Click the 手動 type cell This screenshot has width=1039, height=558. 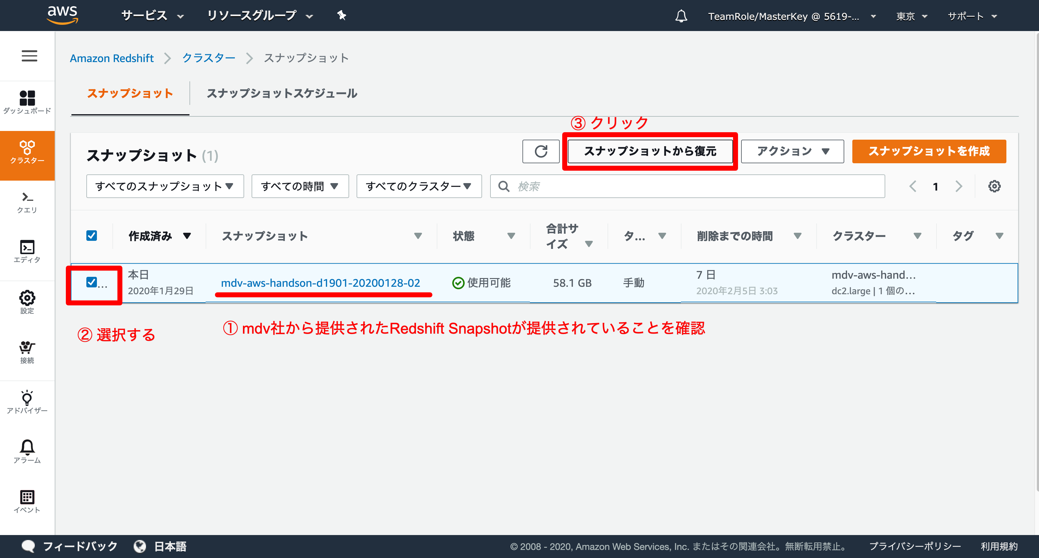coord(634,283)
